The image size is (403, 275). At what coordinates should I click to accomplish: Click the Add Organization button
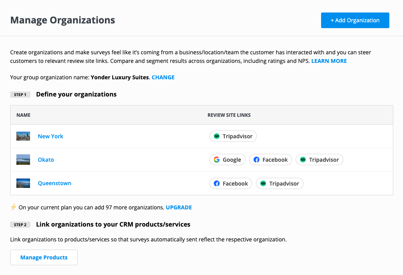coord(355,20)
